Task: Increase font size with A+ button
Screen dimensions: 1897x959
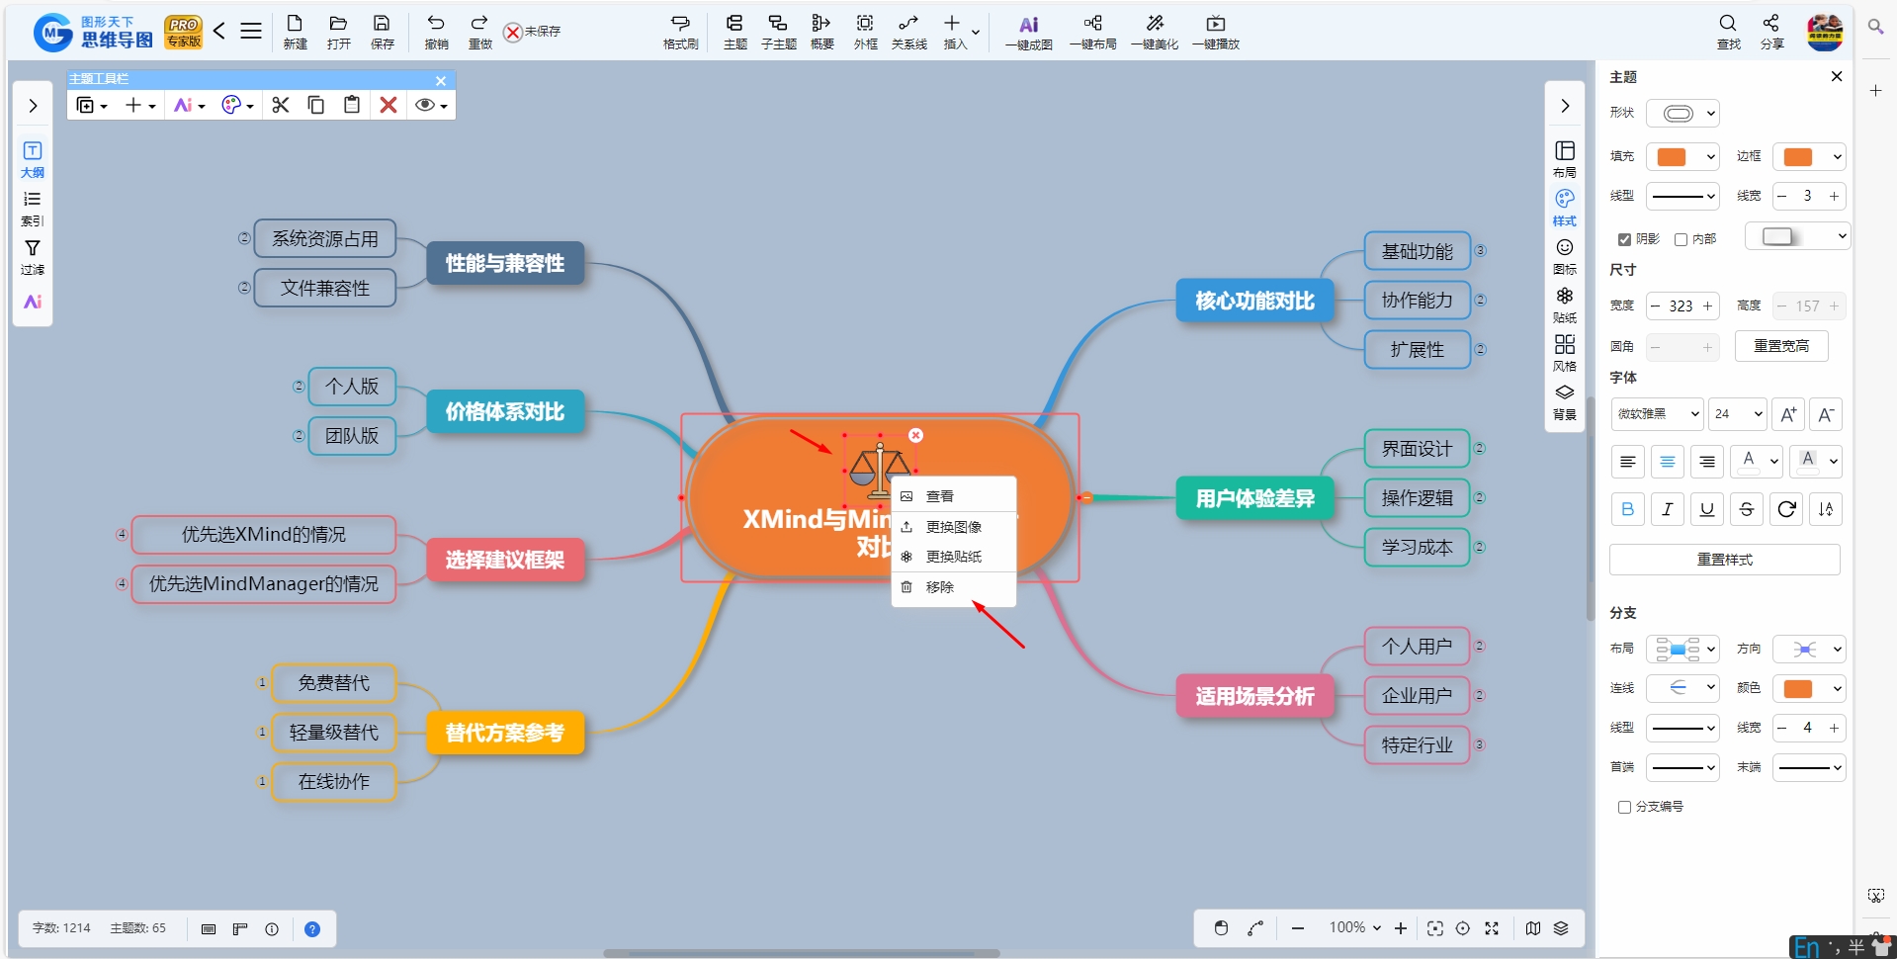Action: point(1788,414)
